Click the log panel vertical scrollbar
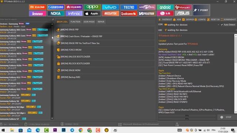 click(x=236, y=74)
